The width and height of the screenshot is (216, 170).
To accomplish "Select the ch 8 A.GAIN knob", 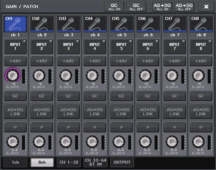I will click(x=198, y=76).
